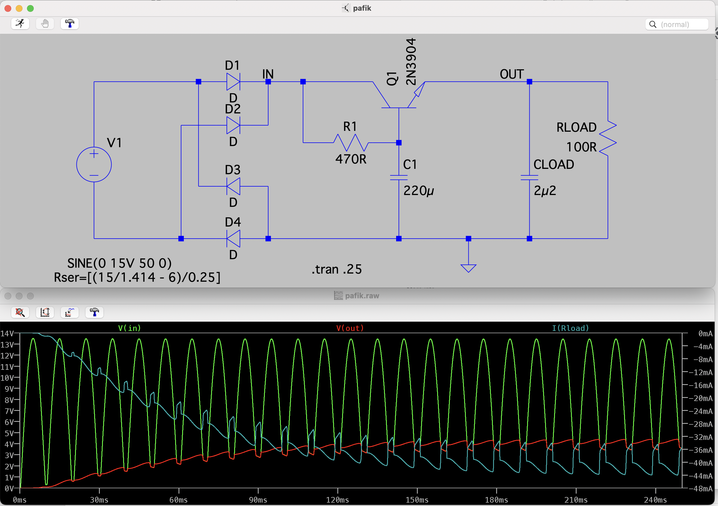Click the R1 470R resistor
Viewport: 718px width, 506px height.
351,143
